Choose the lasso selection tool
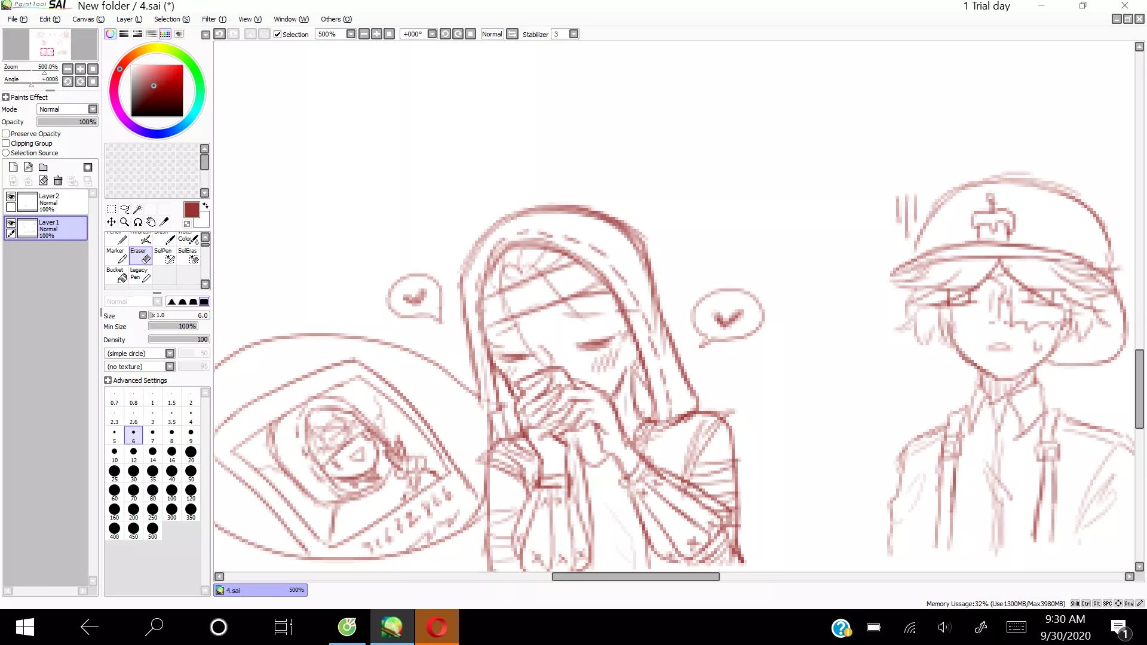1147x645 pixels. (x=125, y=209)
